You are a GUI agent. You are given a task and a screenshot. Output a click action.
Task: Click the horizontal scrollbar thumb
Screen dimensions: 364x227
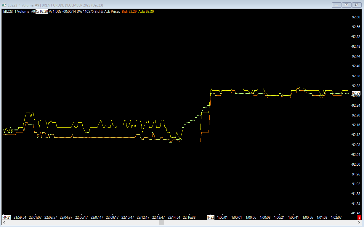click(x=161, y=223)
